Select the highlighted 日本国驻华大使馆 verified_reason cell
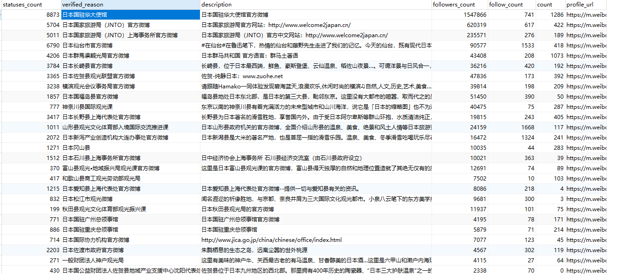The image size is (618, 274). click(x=130, y=15)
